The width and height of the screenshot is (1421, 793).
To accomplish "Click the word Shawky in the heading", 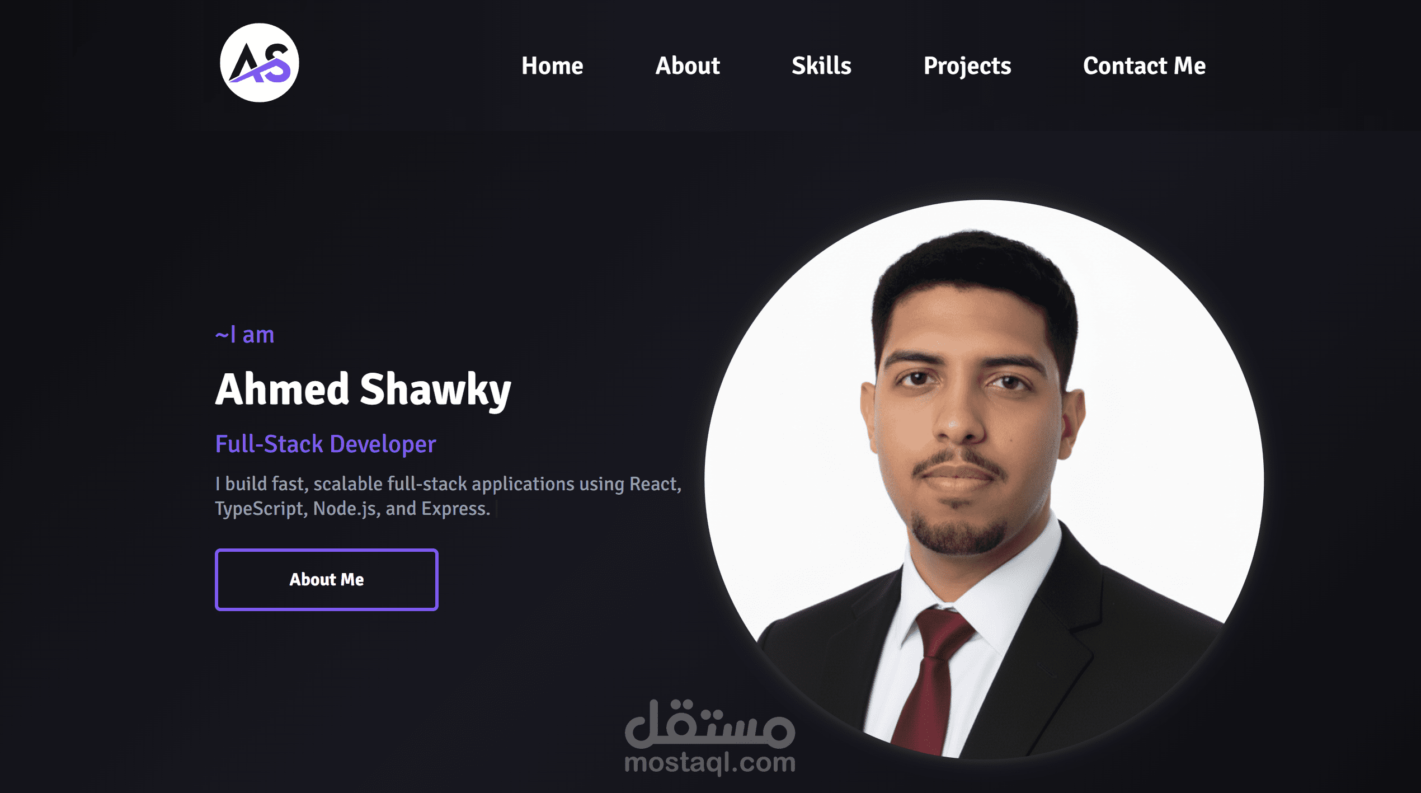I will [x=435, y=390].
